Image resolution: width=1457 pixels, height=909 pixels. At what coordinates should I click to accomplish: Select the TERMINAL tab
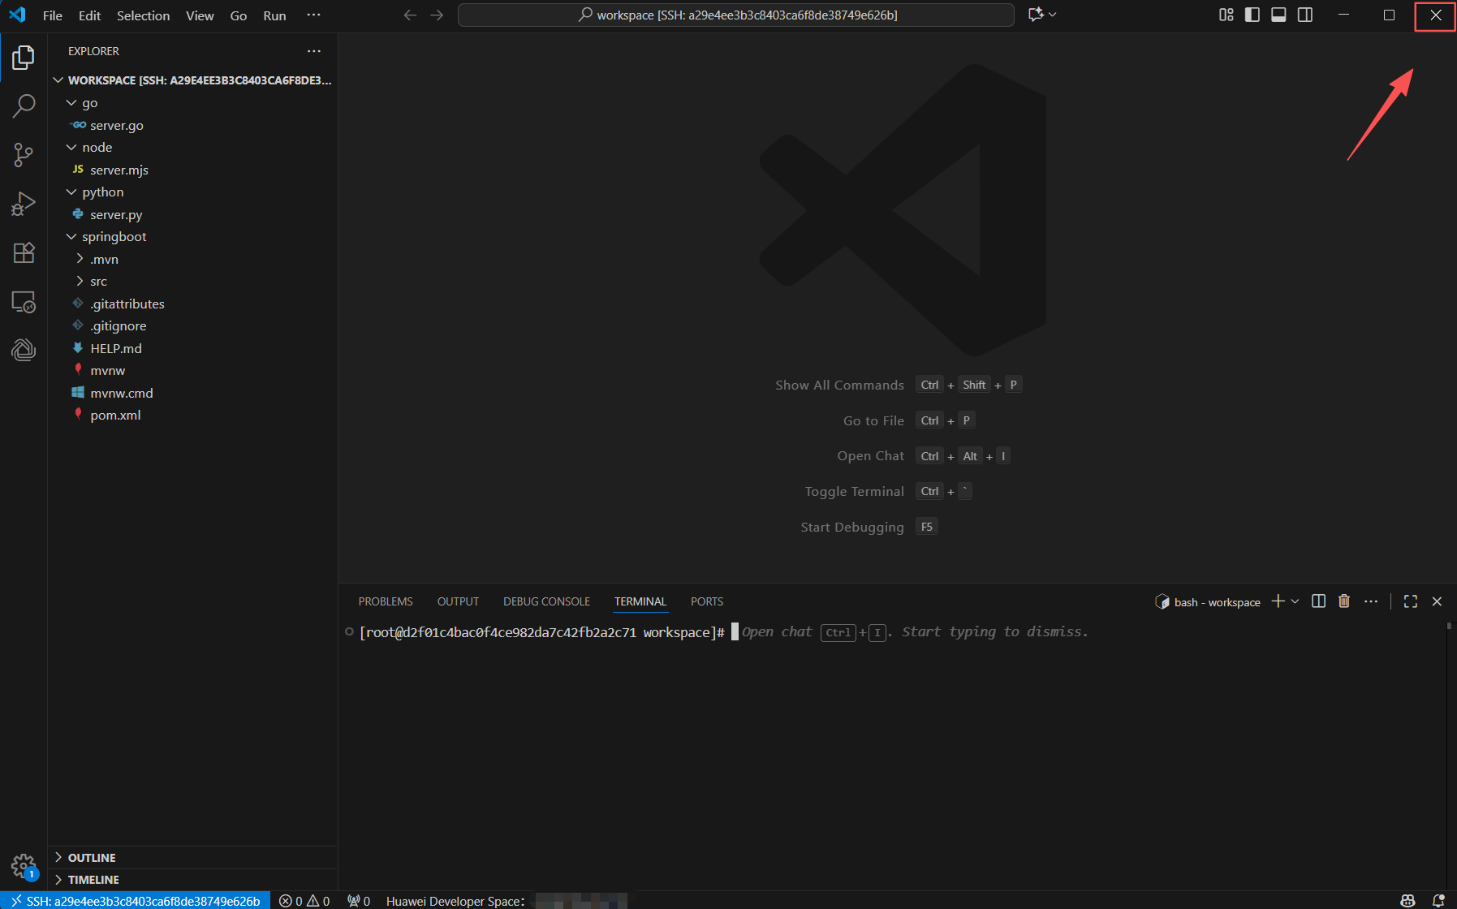click(640, 601)
